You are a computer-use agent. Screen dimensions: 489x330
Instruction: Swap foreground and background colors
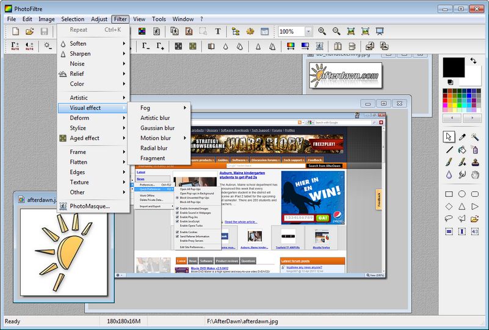tap(473, 61)
